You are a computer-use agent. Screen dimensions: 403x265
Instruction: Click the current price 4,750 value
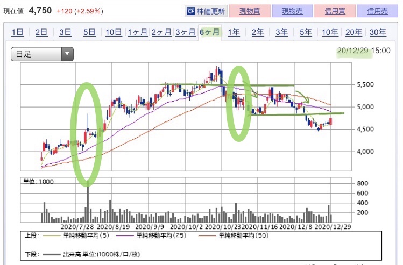[40, 11]
